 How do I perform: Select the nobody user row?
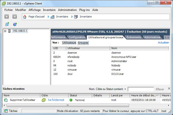110,65
